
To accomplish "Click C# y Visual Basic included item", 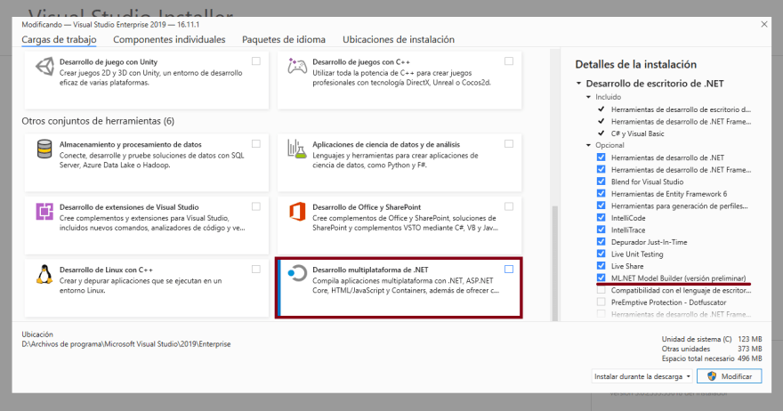I will 638,133.
